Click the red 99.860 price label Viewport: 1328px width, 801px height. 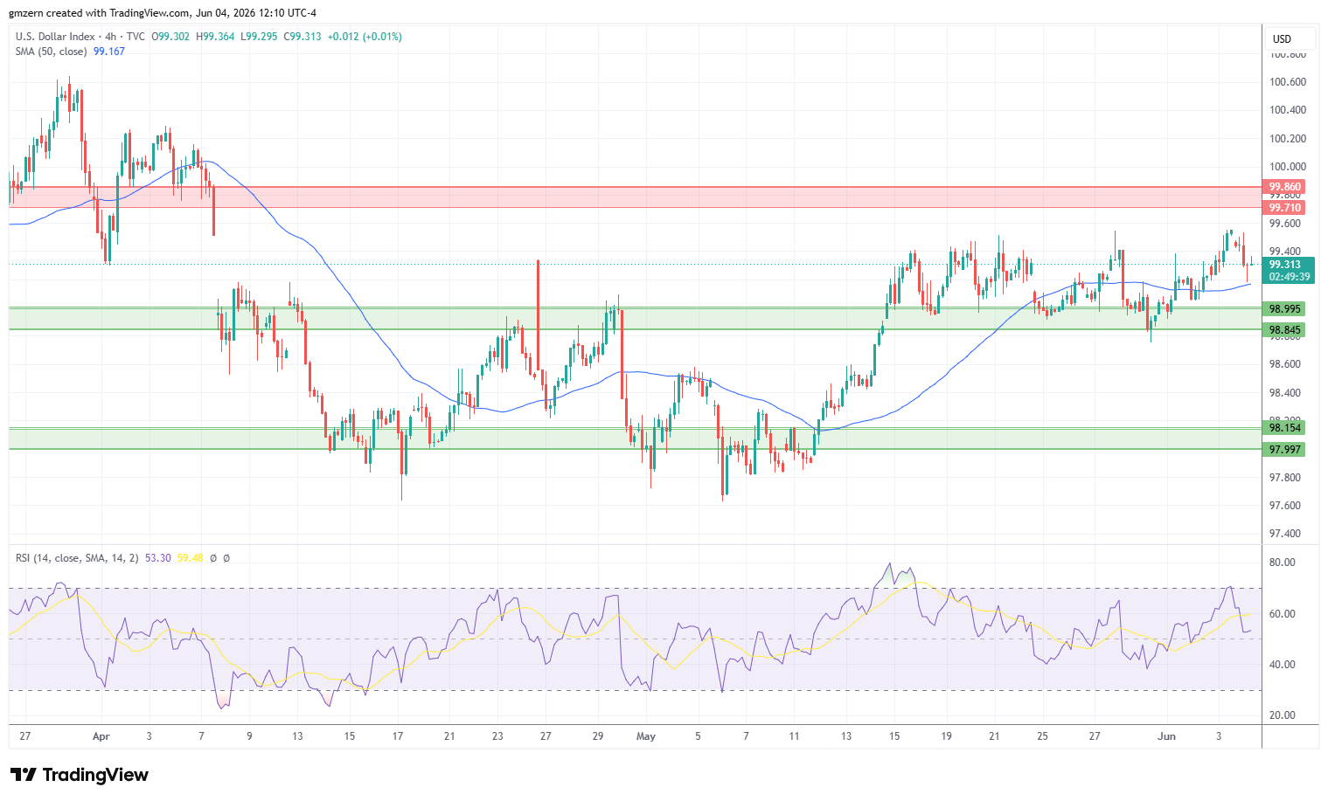click(1284, 187)
